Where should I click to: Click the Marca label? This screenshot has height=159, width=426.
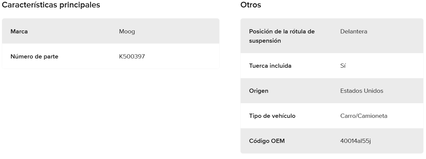coord(19,31)
